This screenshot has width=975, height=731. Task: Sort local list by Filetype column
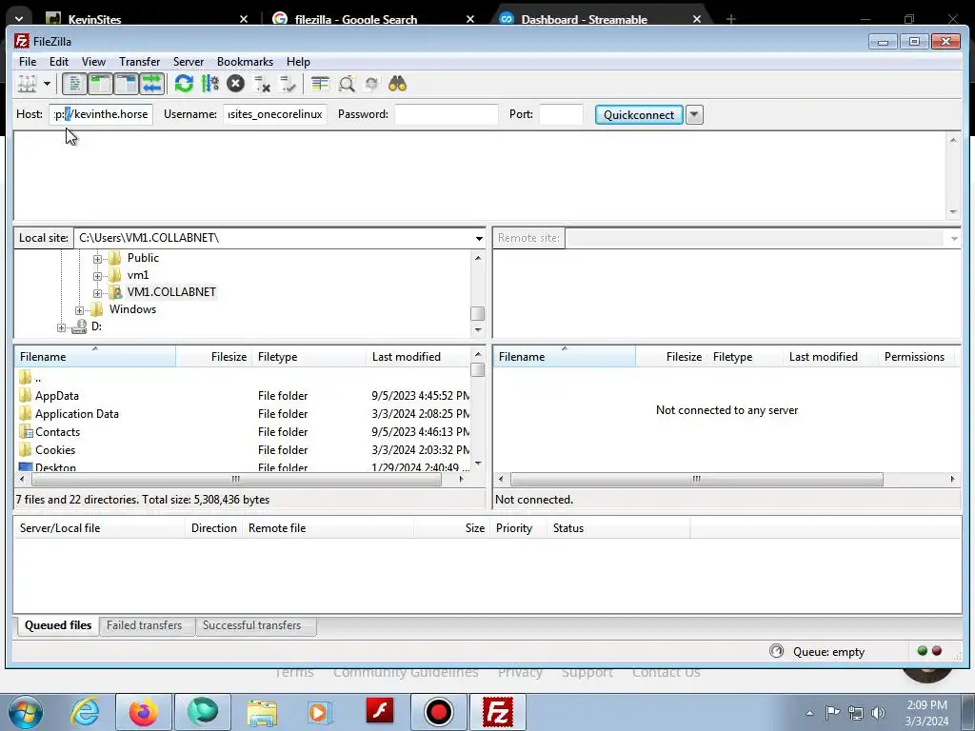point(309,357)
